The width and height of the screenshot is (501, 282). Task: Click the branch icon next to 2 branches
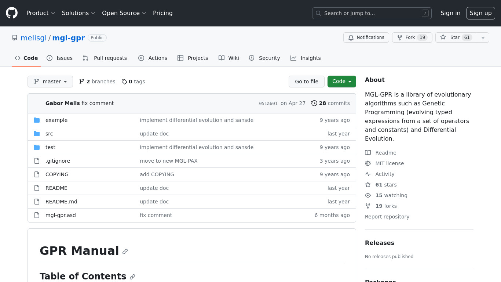pos(82,82)
